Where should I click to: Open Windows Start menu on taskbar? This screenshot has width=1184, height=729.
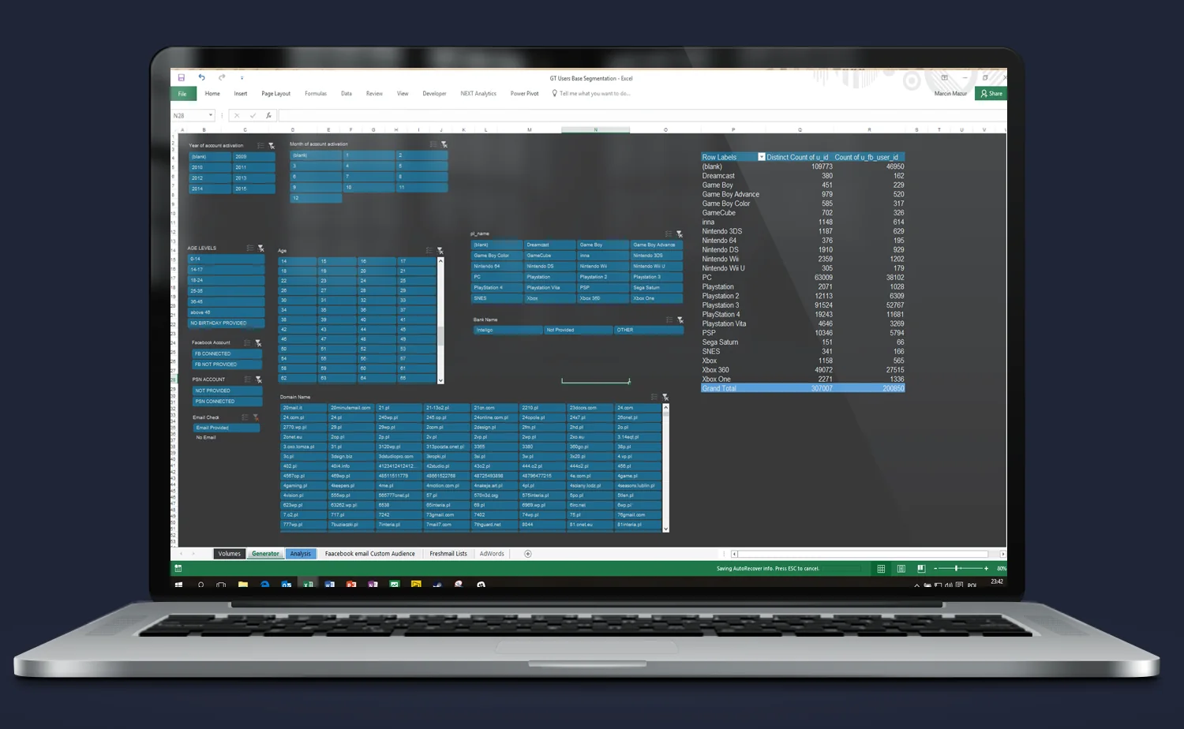(179, 585)
